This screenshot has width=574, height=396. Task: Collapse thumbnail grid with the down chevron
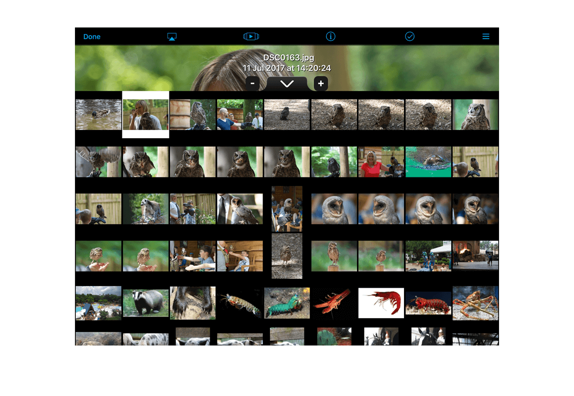click(287, 84)
